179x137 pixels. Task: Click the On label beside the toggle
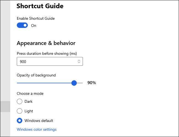[34, 25]
